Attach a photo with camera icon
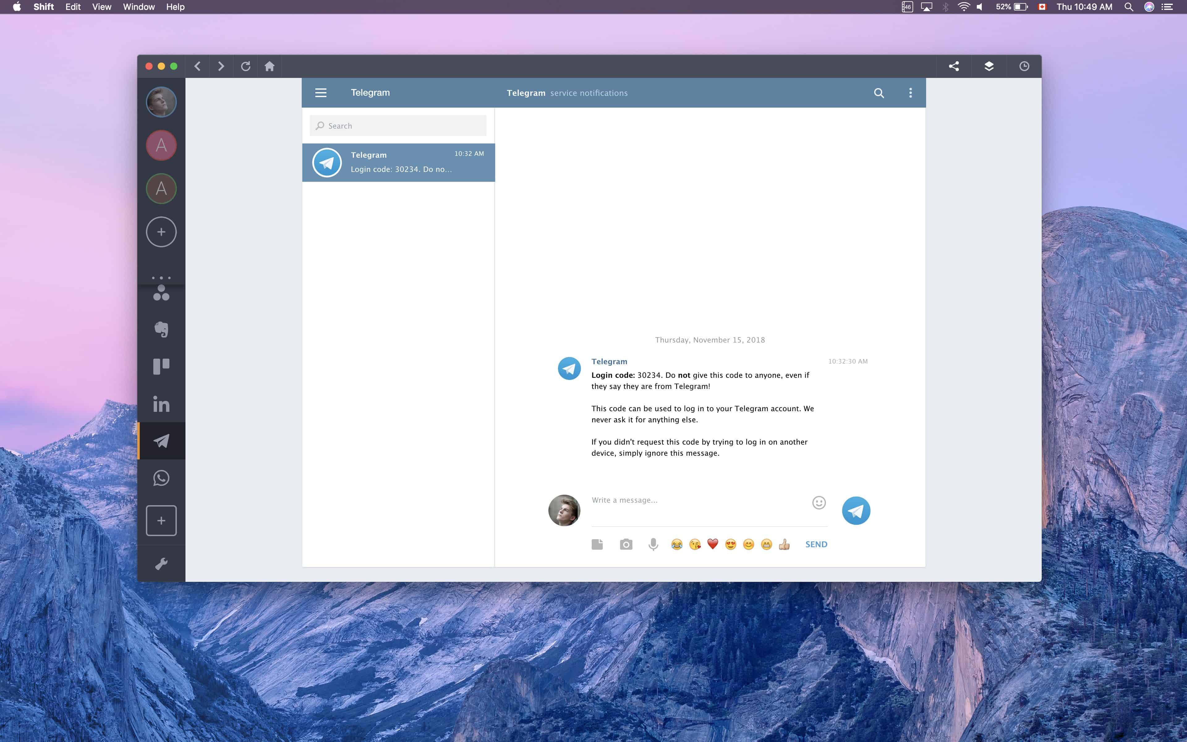Image resolution: width=1187 pixels, height=742 pixels. (x=626, y=544)
